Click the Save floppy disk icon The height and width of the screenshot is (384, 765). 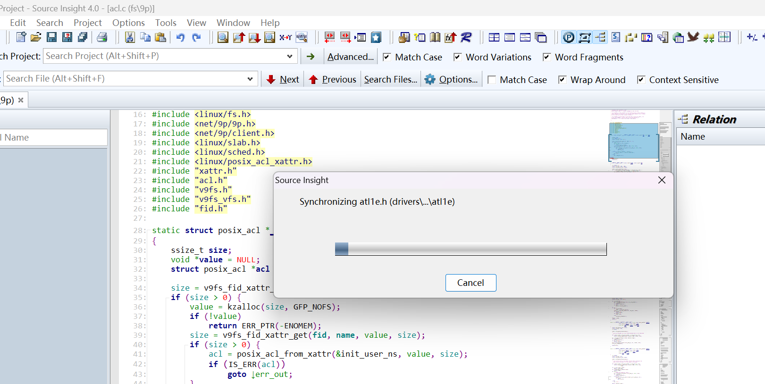coord(51,37)
